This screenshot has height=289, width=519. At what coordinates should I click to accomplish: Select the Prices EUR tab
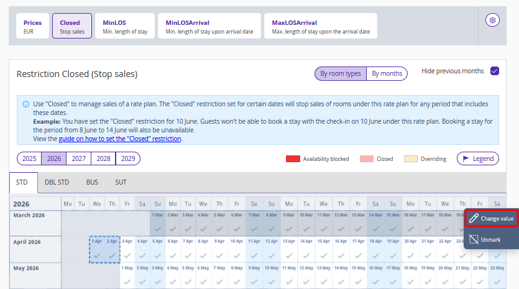click(32, 26)
